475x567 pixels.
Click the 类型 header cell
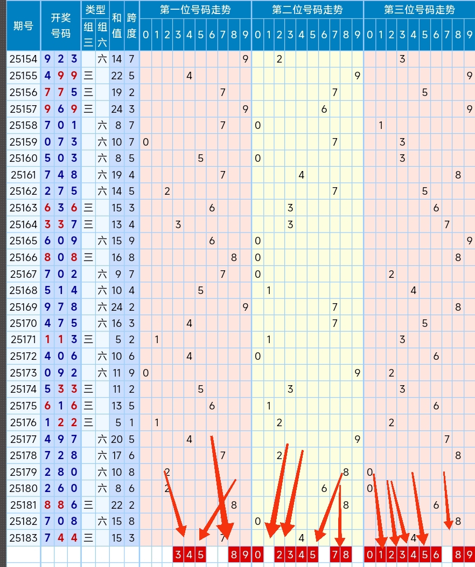tap(95, 9)
